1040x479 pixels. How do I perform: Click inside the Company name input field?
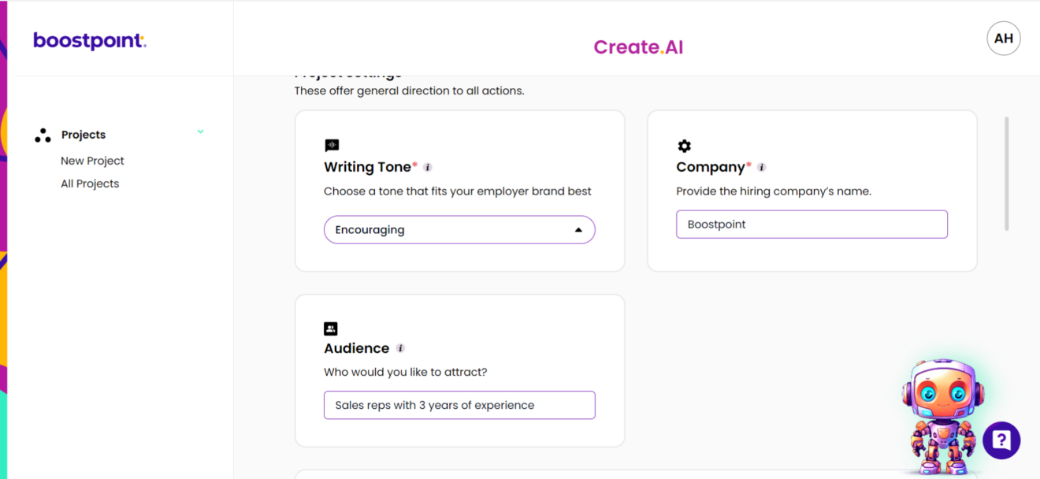click(x=812, y=224)
